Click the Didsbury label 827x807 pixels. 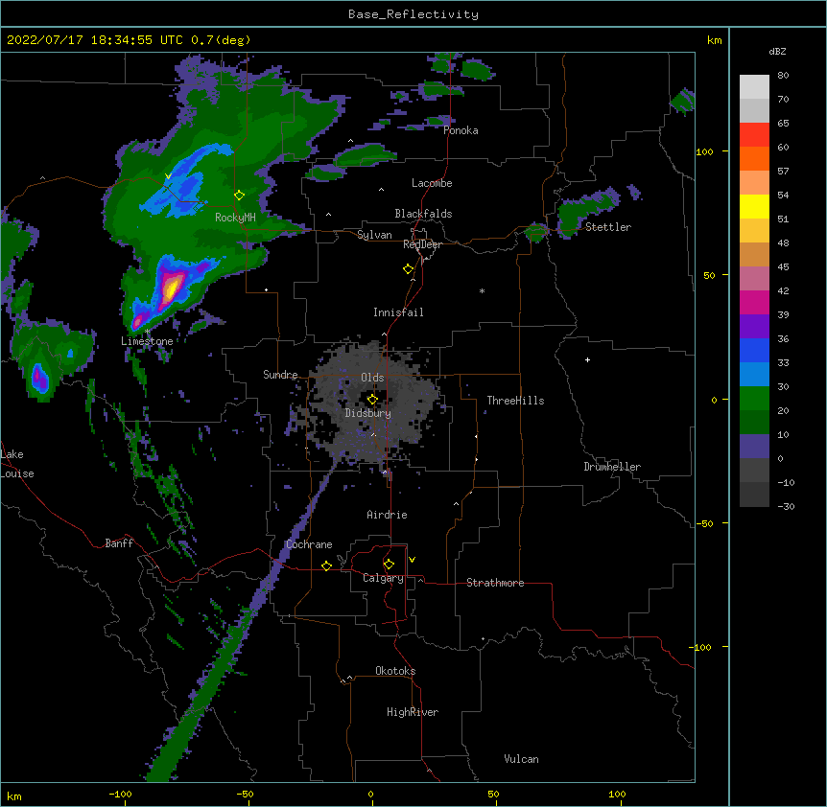(367, 413)
